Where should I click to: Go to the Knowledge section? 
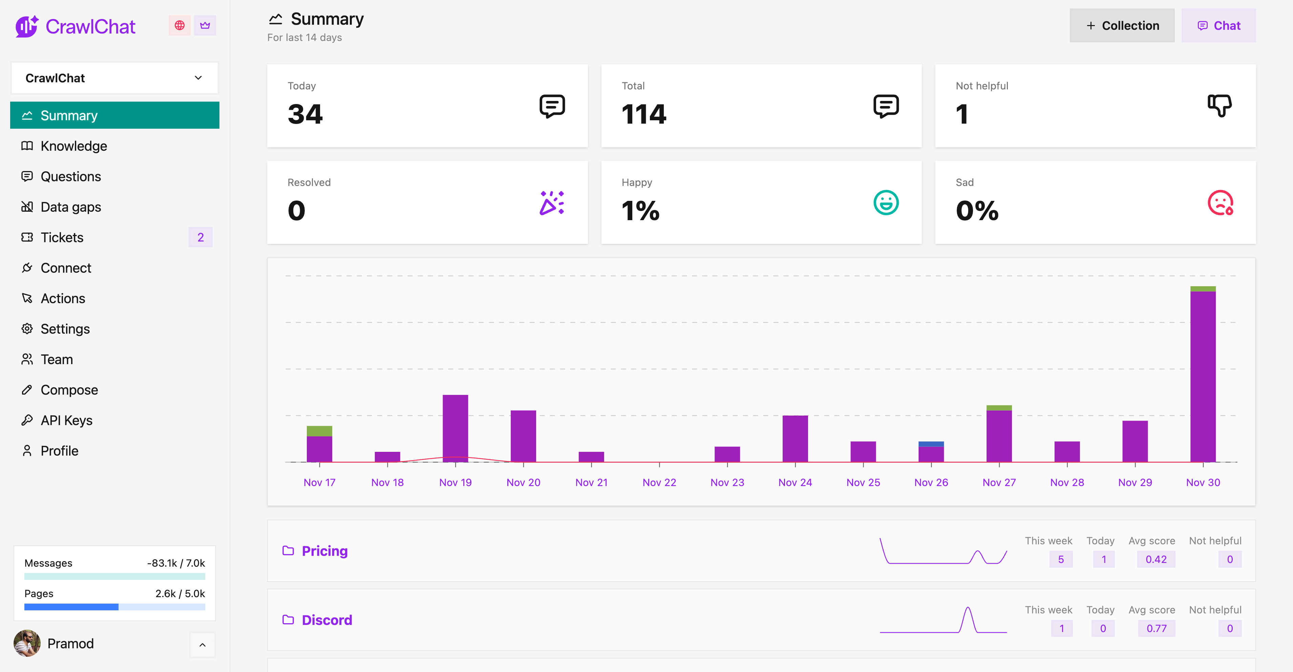tap(74, 146)
